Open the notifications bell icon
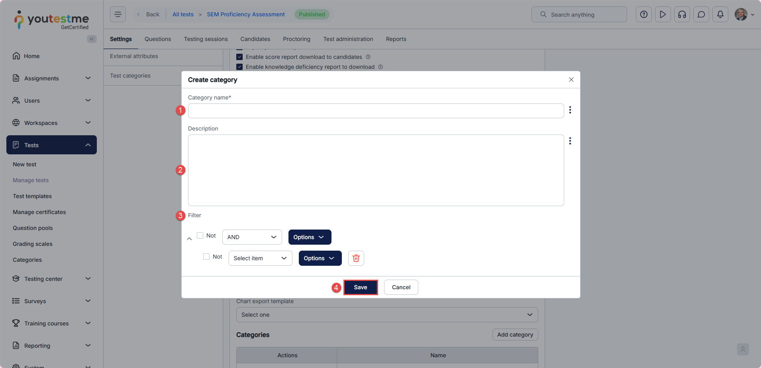This screenshot has width=761, height=368. point(720,14)
